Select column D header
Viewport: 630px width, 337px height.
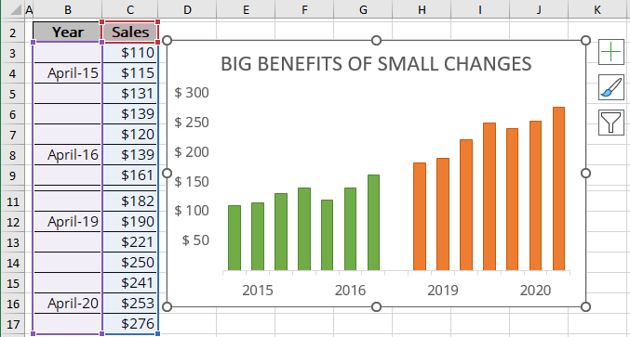[x=187, y=9]
